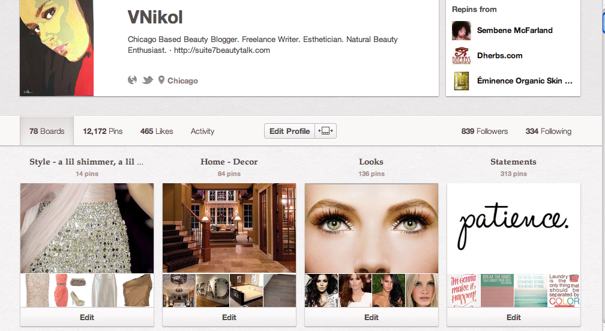Go to the Activity tab
Screen dimensions: 605x331
[x=202, y=131]
